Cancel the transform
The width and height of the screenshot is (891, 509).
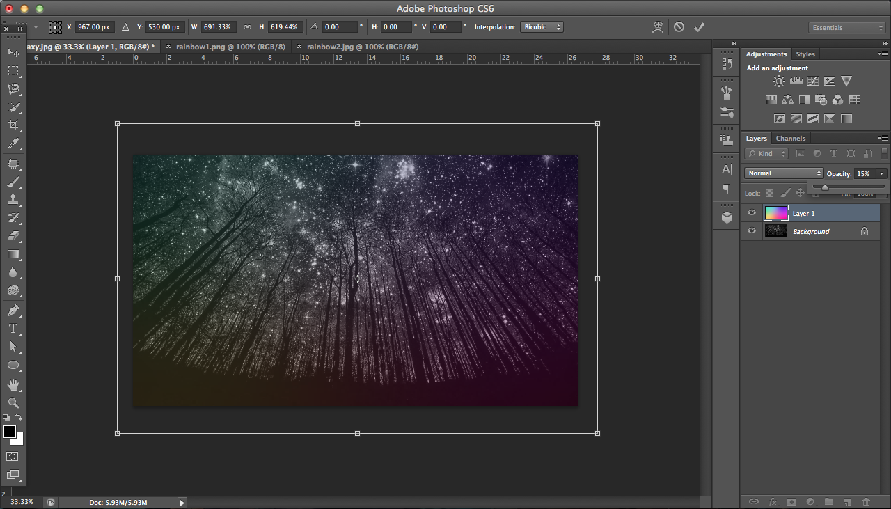679,27
